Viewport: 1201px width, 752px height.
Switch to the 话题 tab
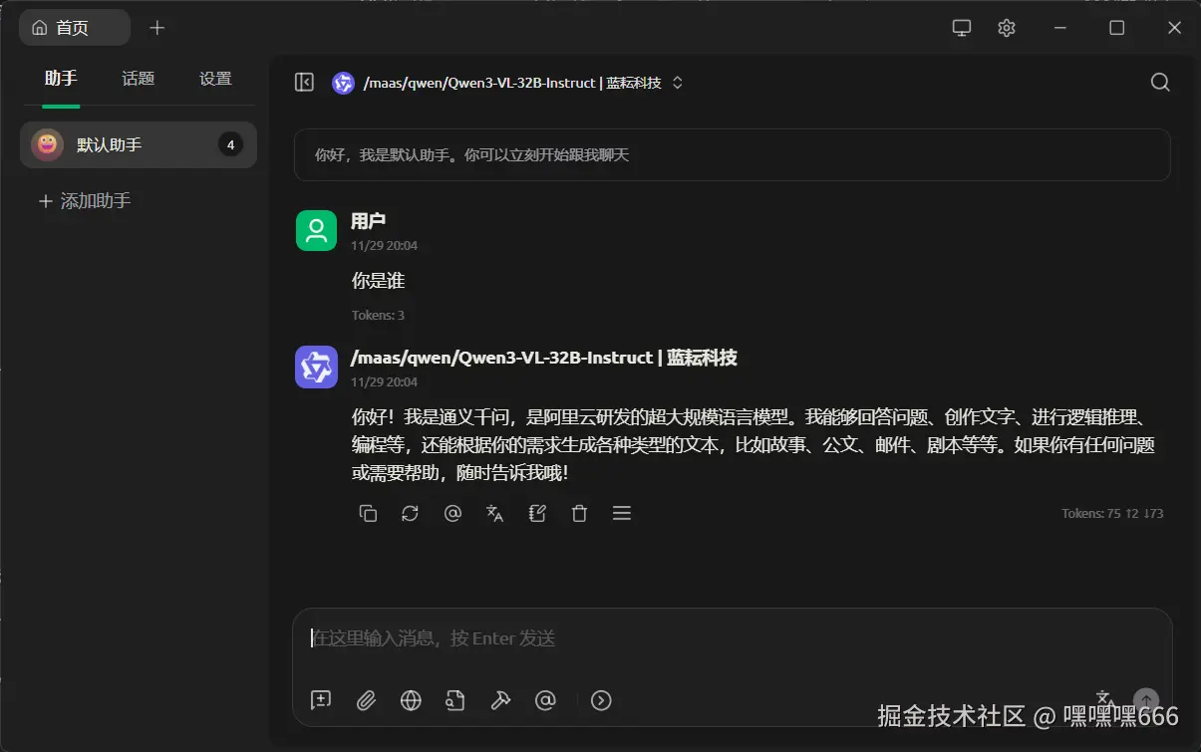pyautogui.click(x=138, y=79)
